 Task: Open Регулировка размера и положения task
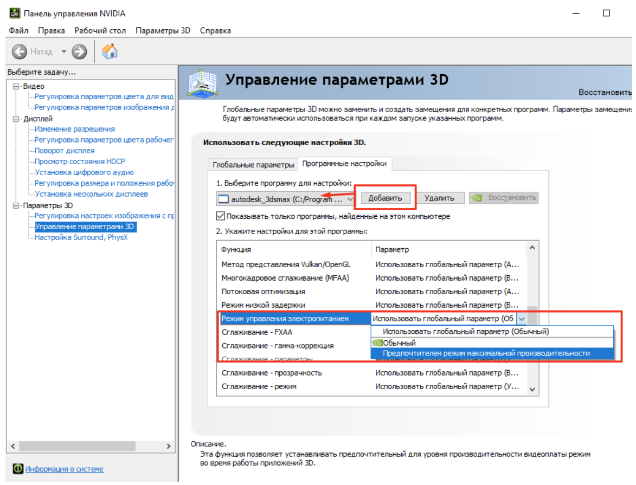tap(104, 183)
